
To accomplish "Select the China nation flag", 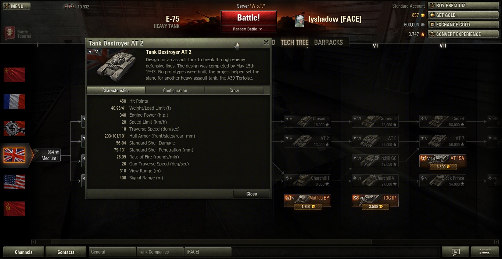I will pyautogui.click(x=14, y=74).
